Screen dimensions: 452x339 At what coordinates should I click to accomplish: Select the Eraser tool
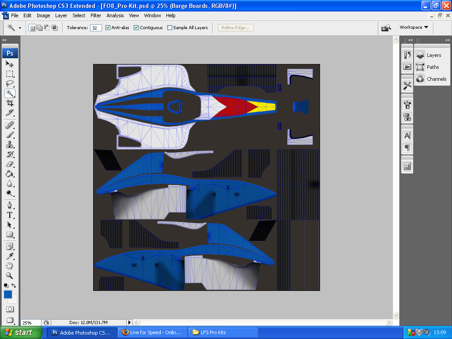click(10, 164)
